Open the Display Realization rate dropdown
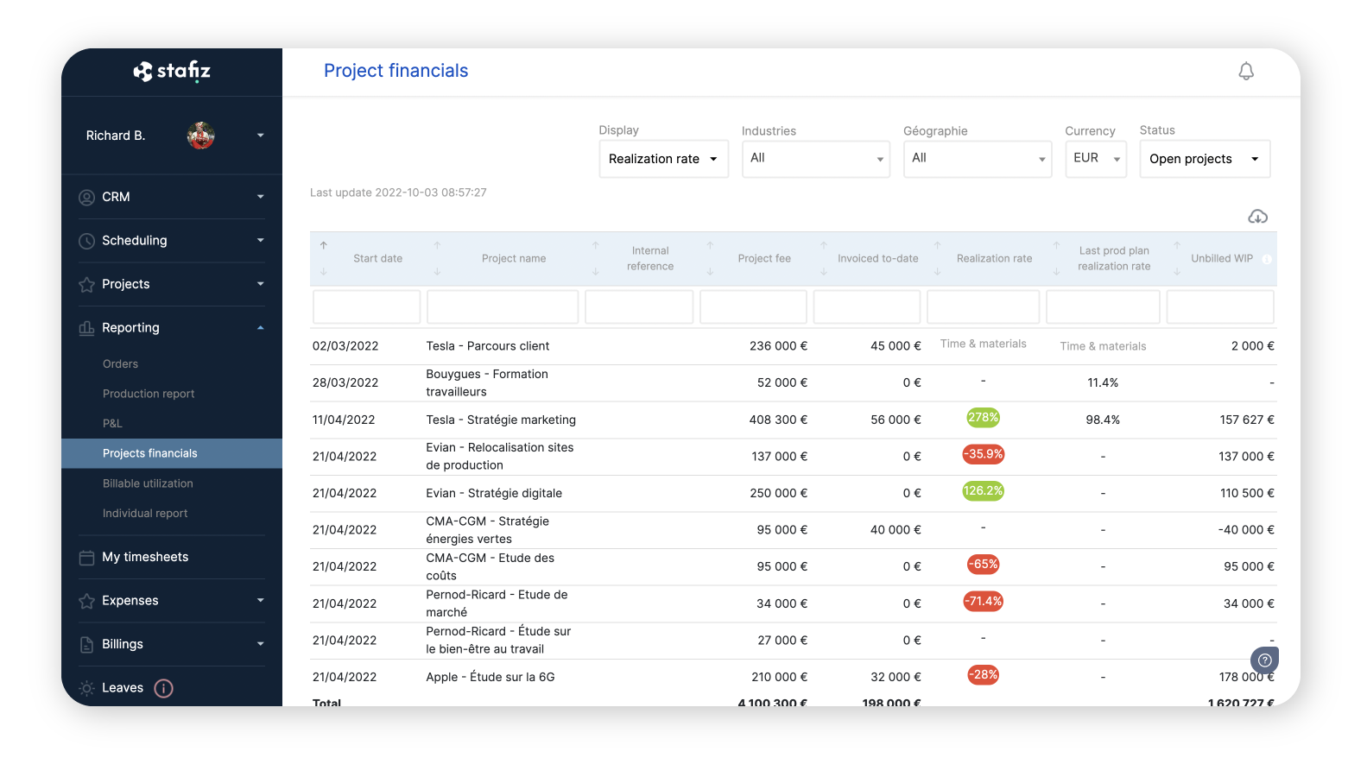 [x=663, y=159]
